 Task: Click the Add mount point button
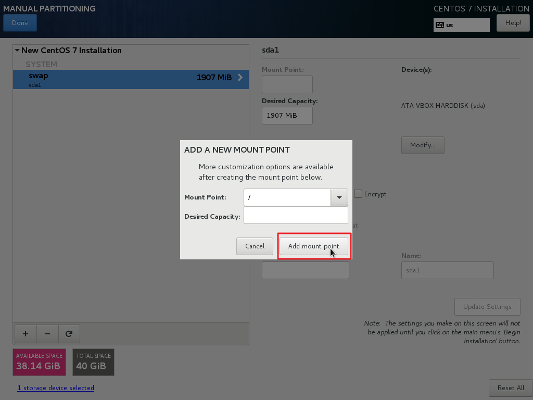(x=314, y=246)
